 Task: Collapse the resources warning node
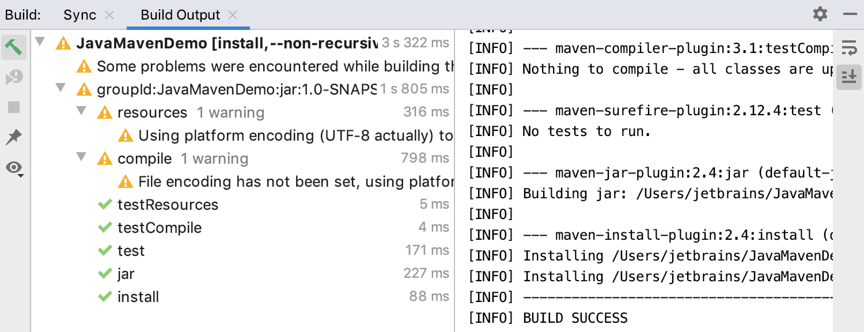[x=81, y=112]
